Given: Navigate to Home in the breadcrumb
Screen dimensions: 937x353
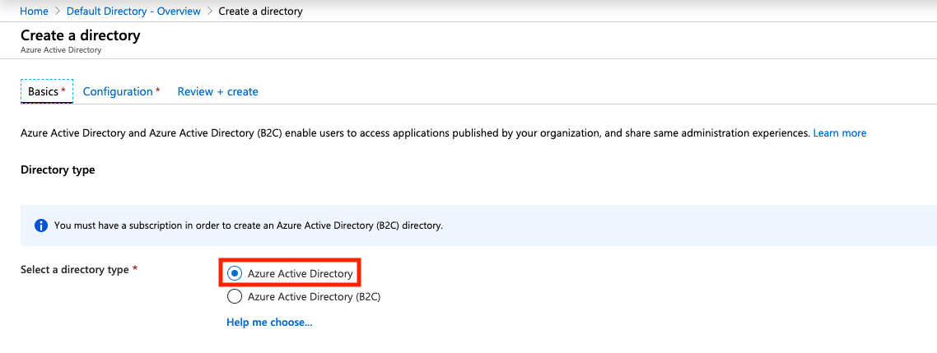Looking at the screenshot, I should point(34,12).
